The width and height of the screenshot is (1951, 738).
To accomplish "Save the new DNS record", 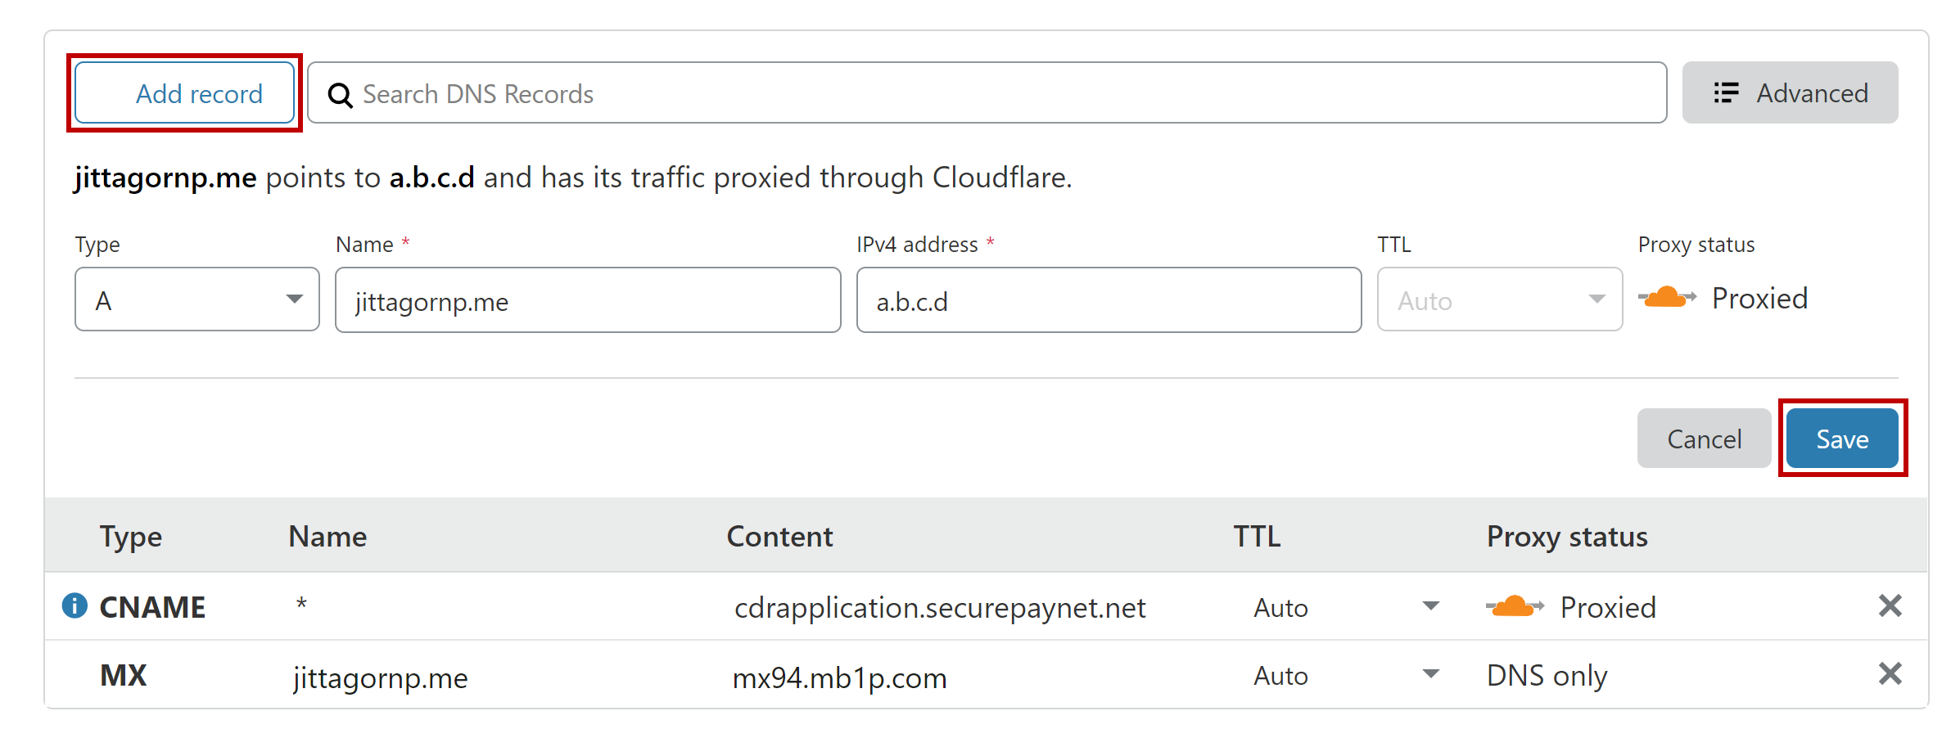I will (x=1842, y=439).
